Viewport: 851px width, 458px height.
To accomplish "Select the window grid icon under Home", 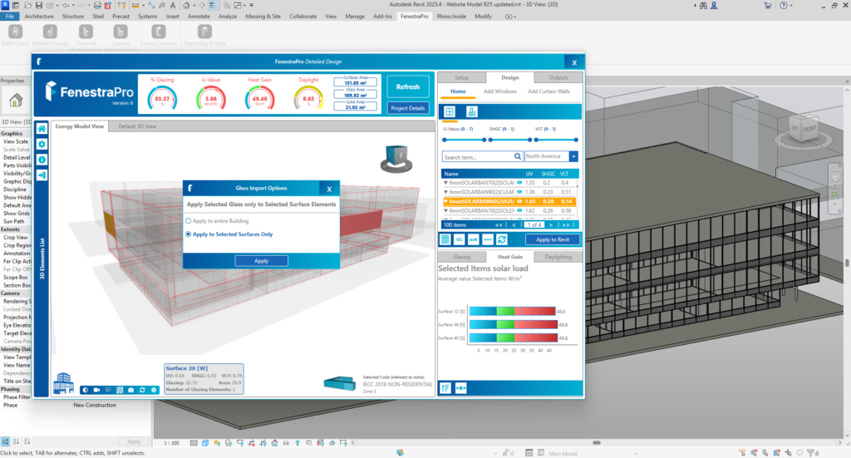I will pos(450,111).
